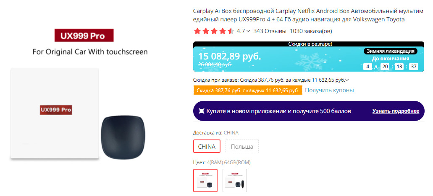Click the app icon in purple banner
The image size is (433, 196).
pyautogui.click(x=202, y=111)
